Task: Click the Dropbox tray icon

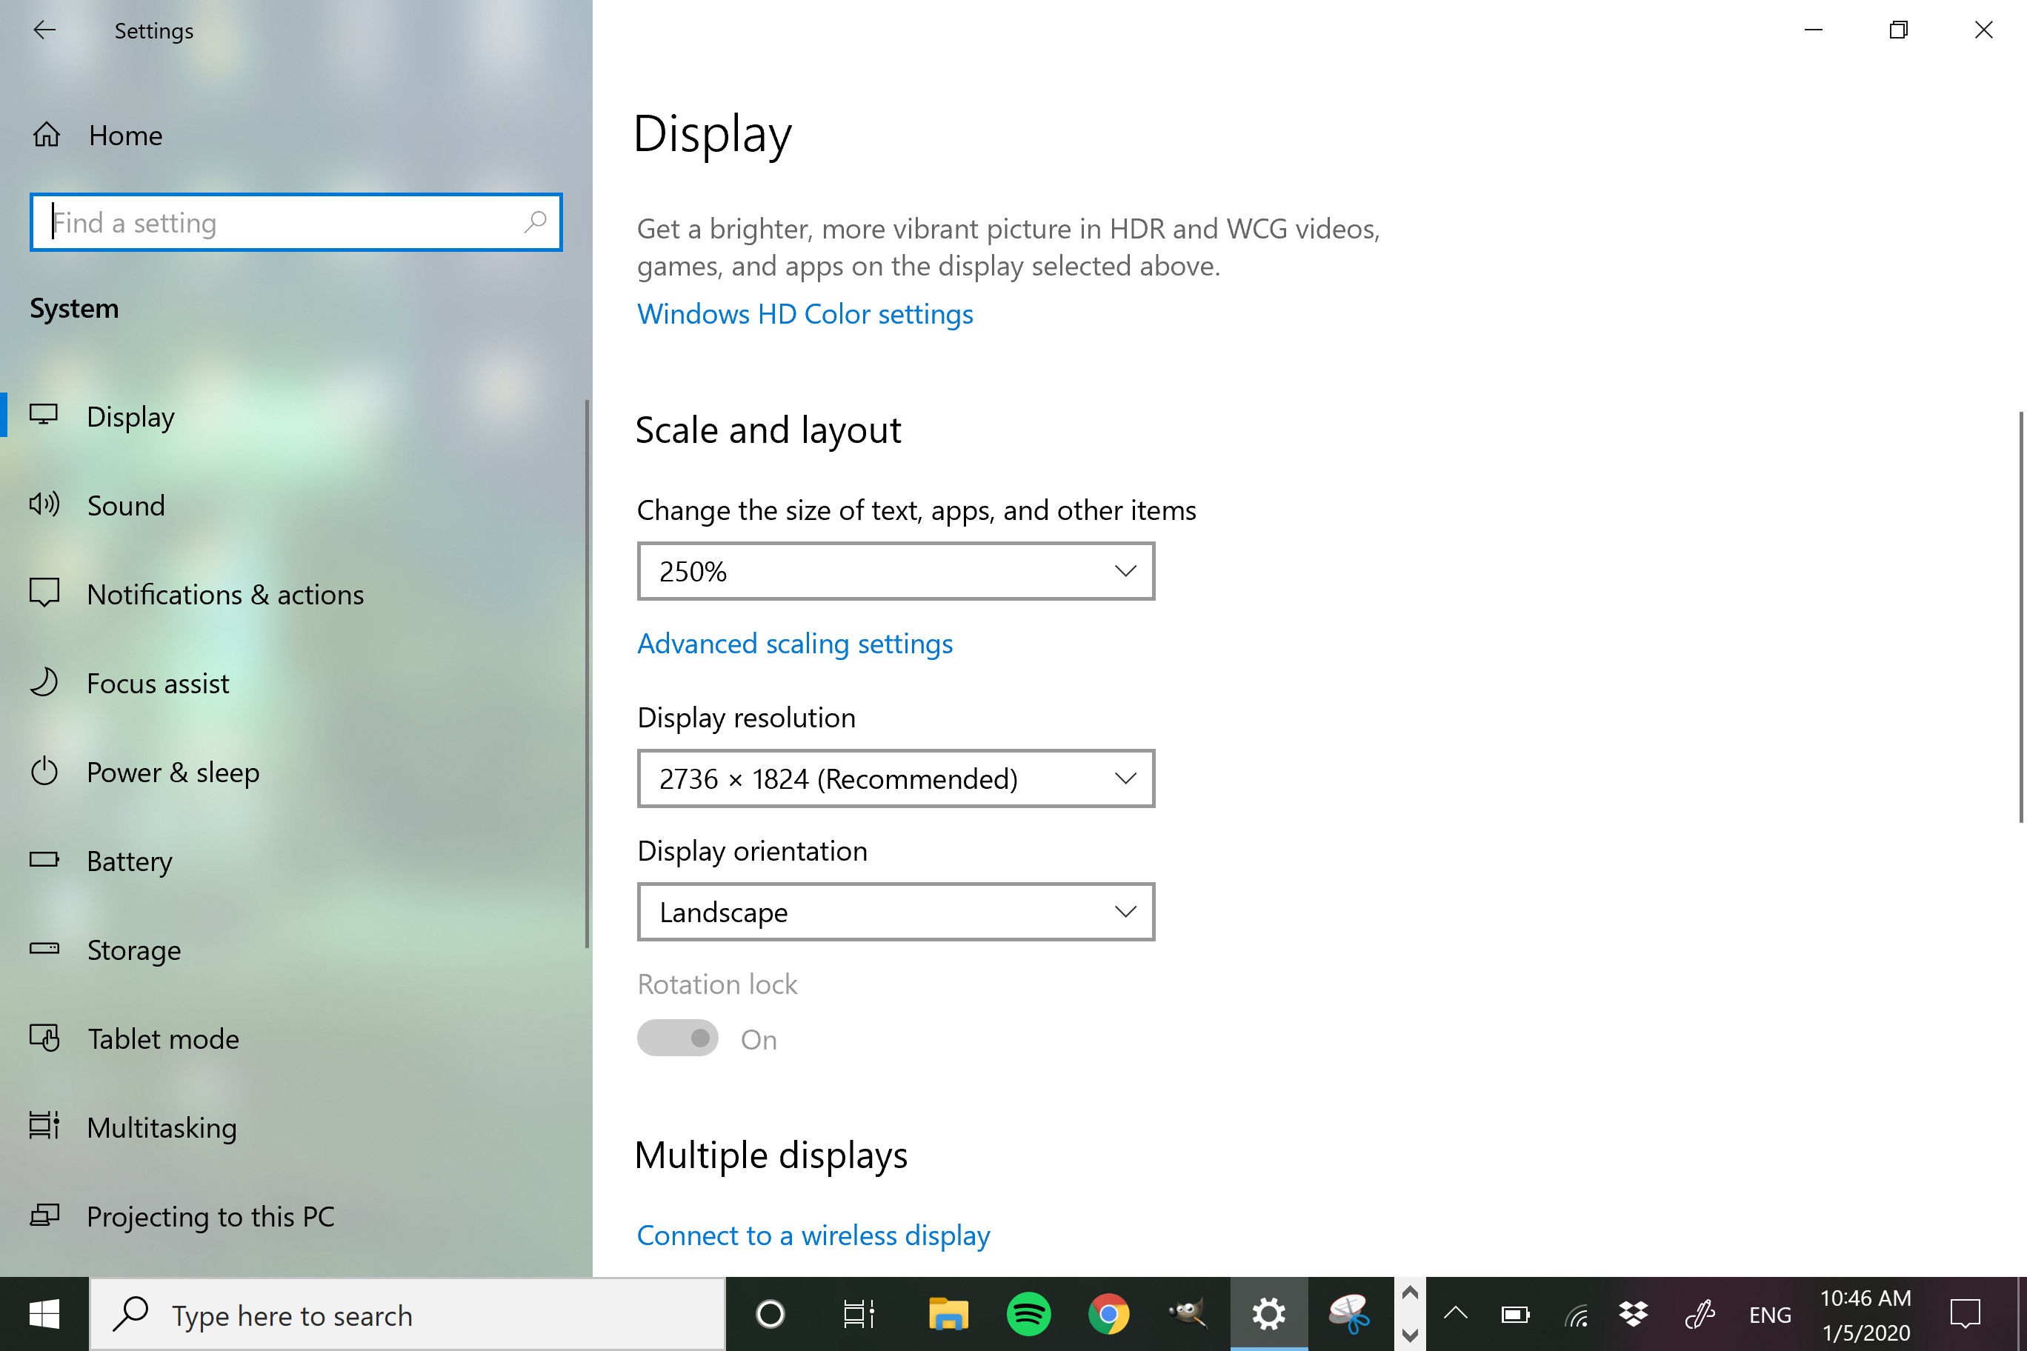Action: coord(1633,1314)
